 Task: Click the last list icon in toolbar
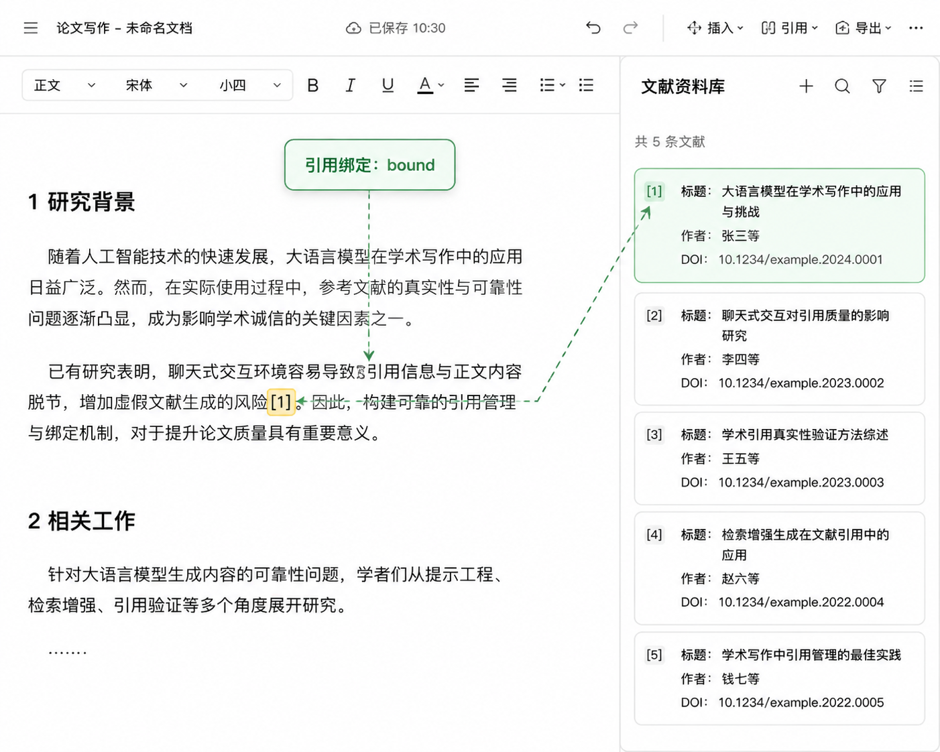(586, 85)
